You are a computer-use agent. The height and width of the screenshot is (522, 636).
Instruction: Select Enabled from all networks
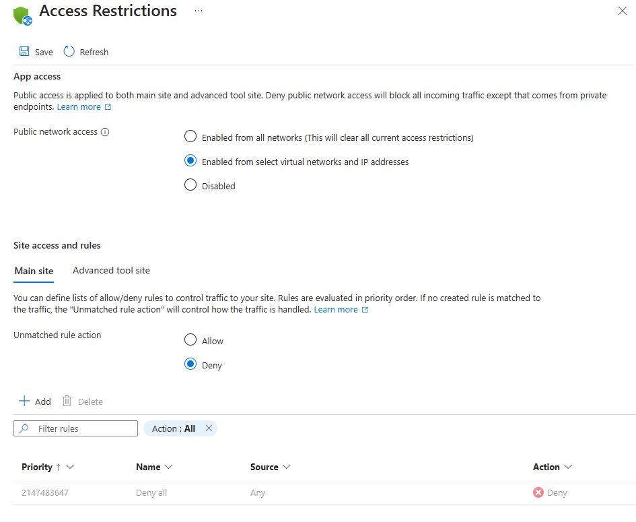190,136
